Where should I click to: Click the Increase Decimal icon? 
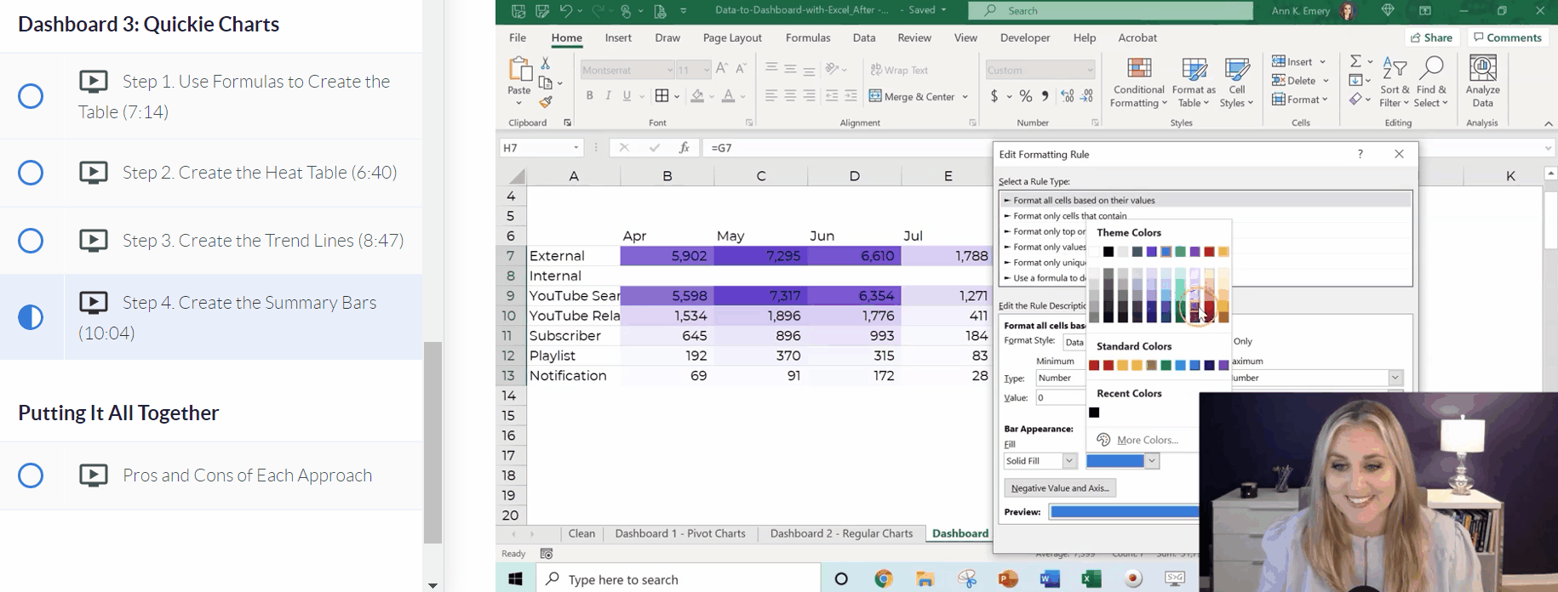[1068, 96]
